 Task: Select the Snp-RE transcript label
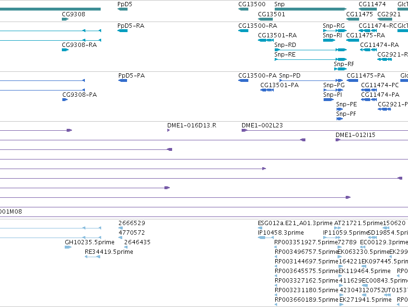tap(285, 55)
